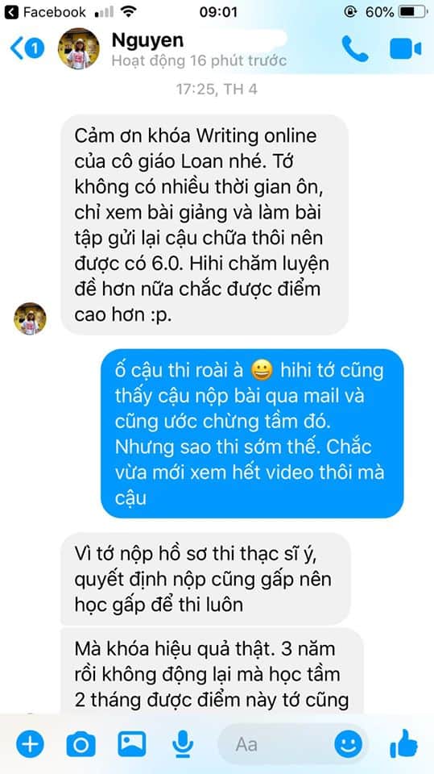
Task: Start a voice call with the phone icon
Action: pos(355,49)
